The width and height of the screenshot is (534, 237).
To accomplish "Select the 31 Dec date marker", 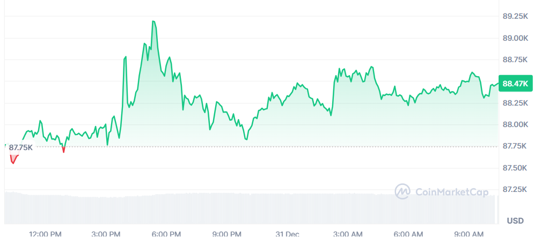I will click(x=287, y=234).
